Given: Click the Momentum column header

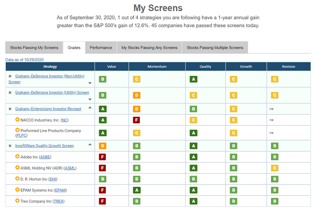Looking at the screenshot, I should pos(157,66).
